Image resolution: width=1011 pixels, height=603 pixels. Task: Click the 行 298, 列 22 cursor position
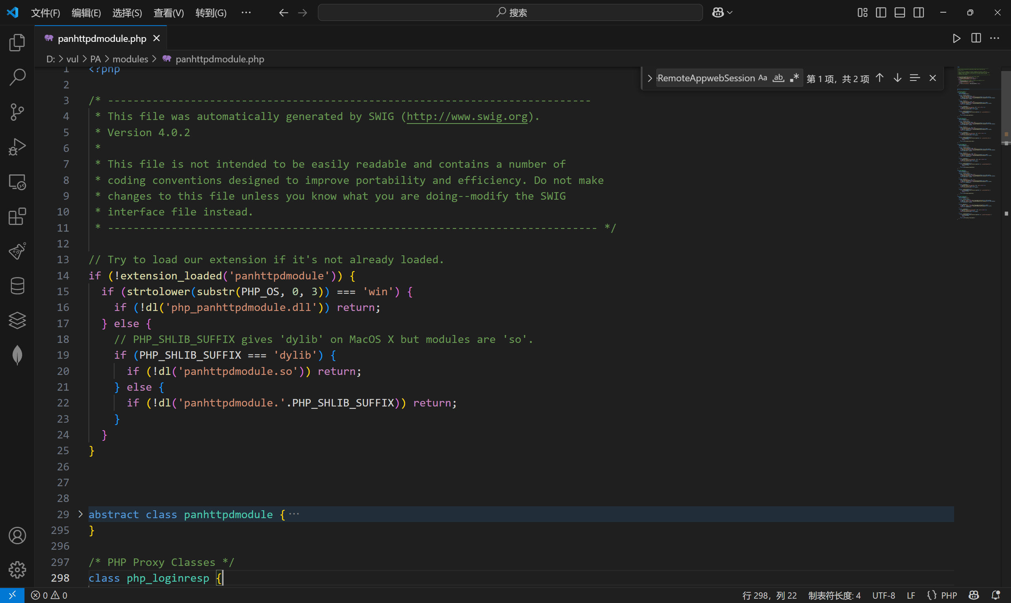770,595
